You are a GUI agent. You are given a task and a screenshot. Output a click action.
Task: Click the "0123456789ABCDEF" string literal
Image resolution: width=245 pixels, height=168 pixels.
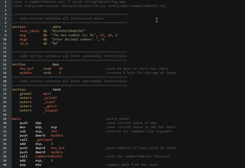point(69,31)
